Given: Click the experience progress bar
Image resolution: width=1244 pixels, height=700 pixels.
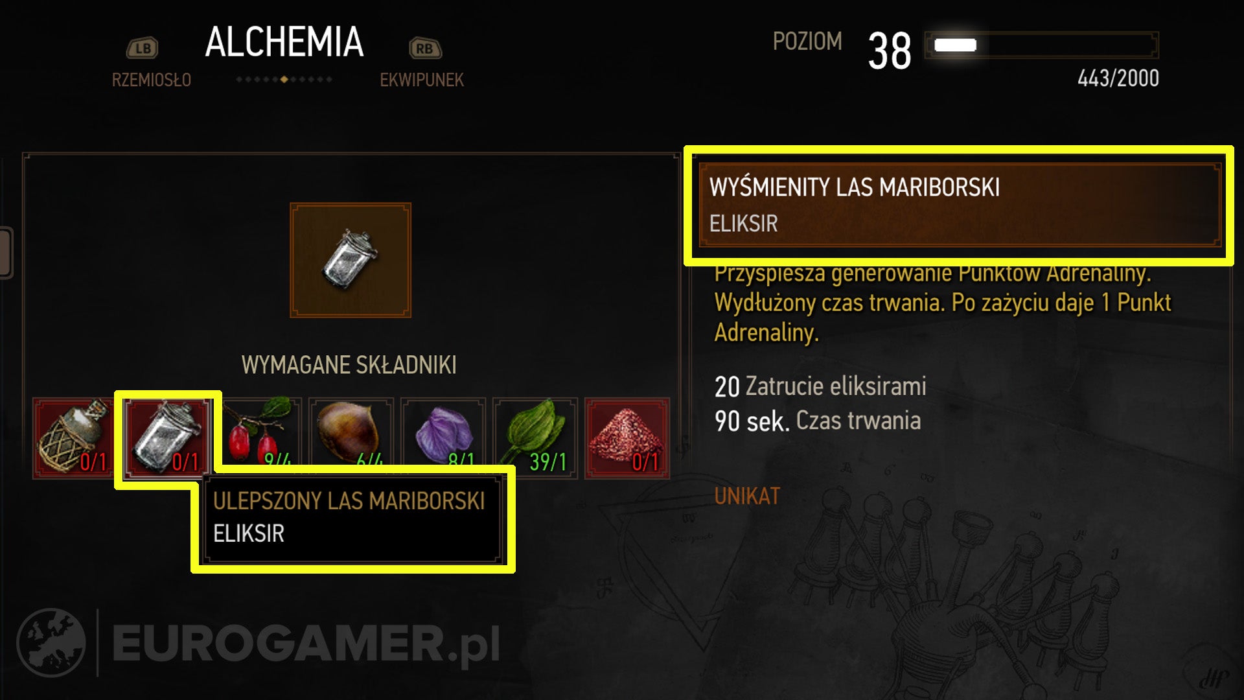Looking at the screenshot, I should pyautogui.click(x=1041, y=45).
